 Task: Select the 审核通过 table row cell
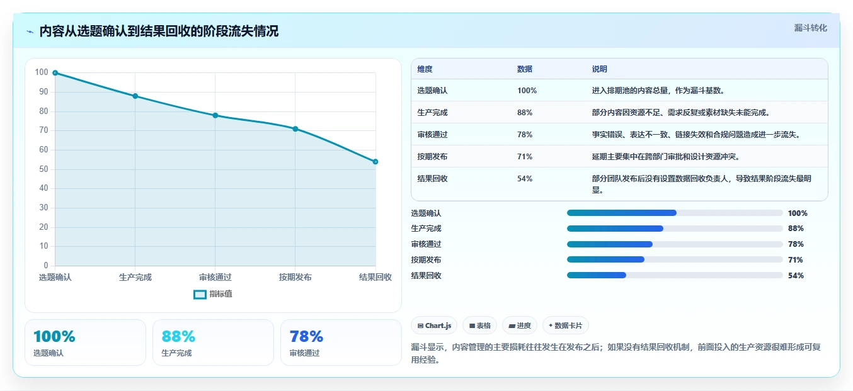pyautogui.click(x=432, y=135)
